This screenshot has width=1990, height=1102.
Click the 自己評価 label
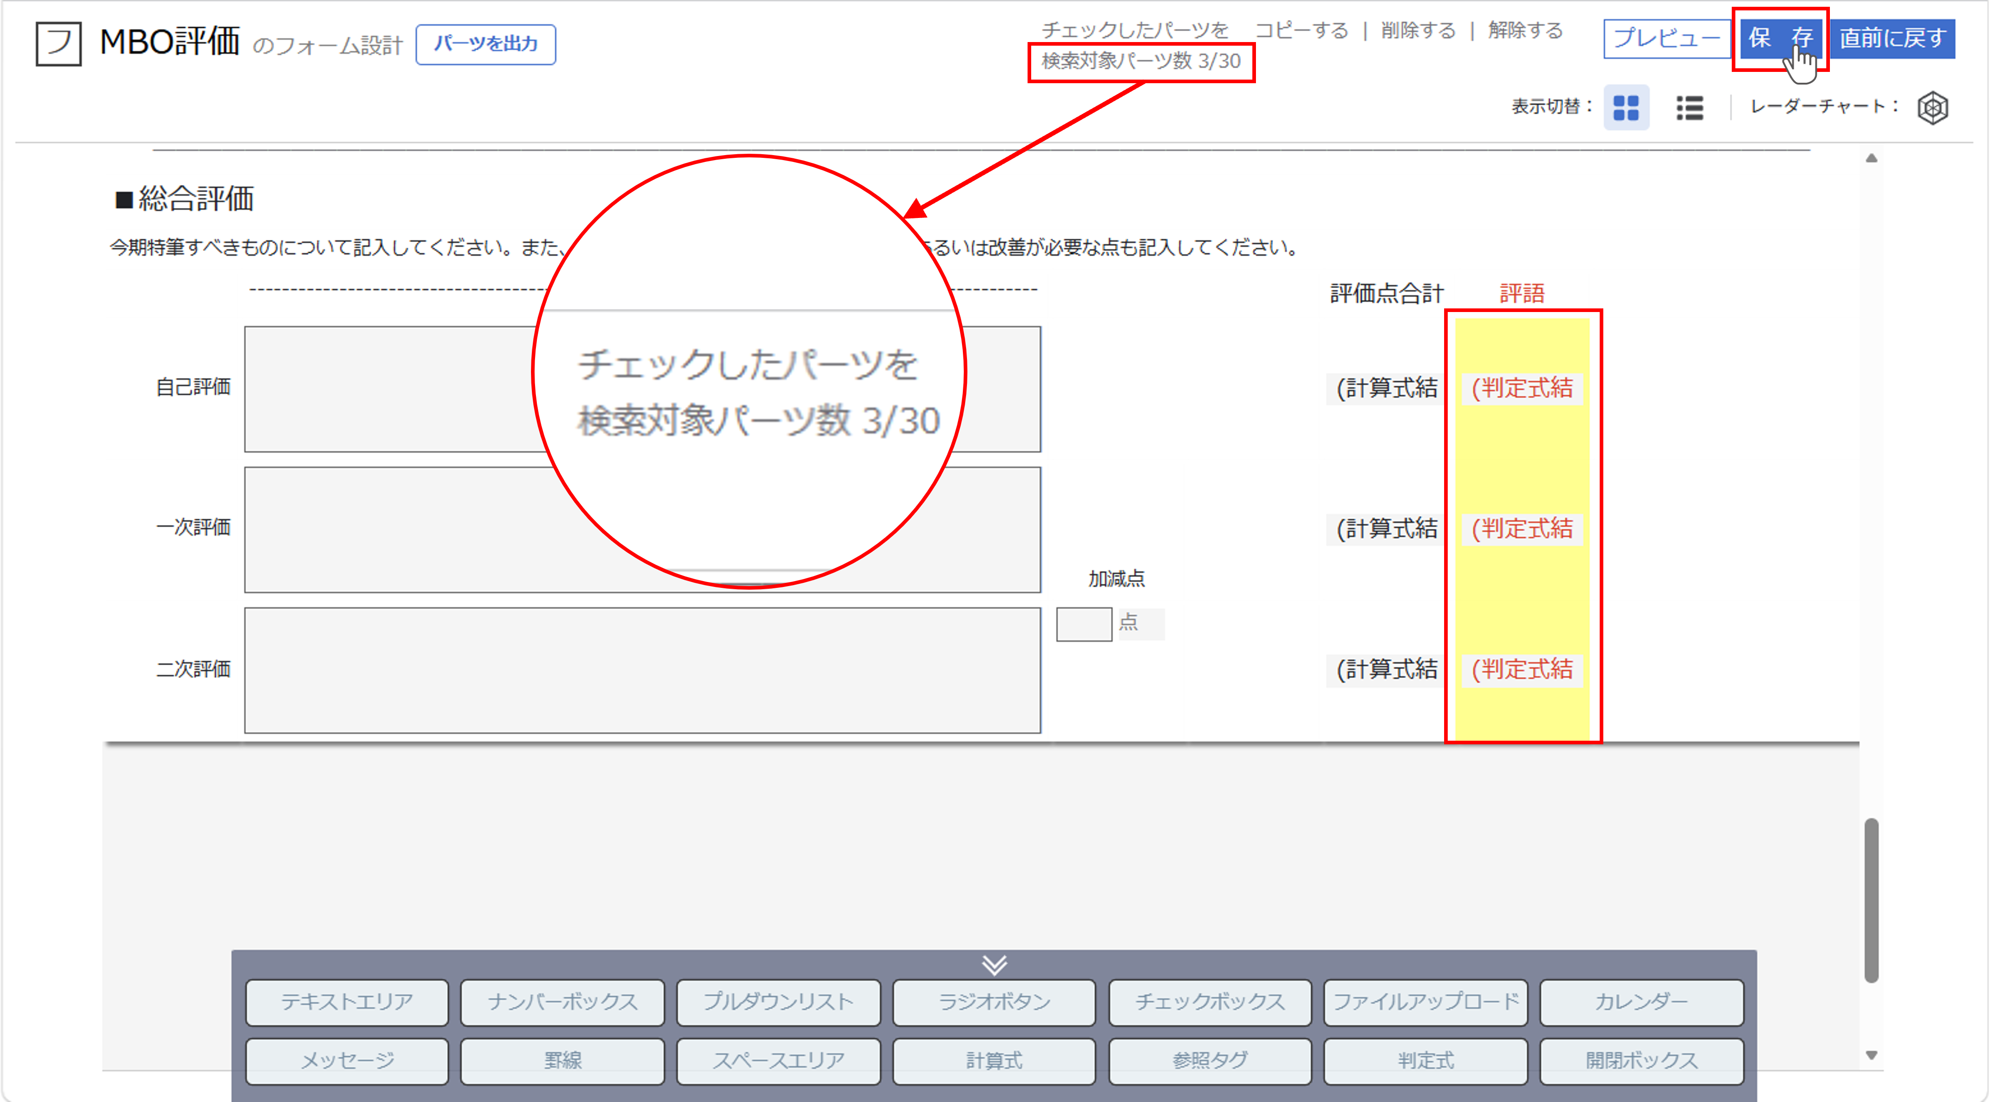(193, 387)
